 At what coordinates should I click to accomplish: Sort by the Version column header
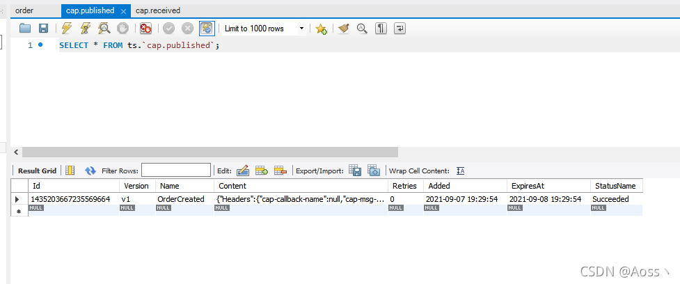point(137,186)
